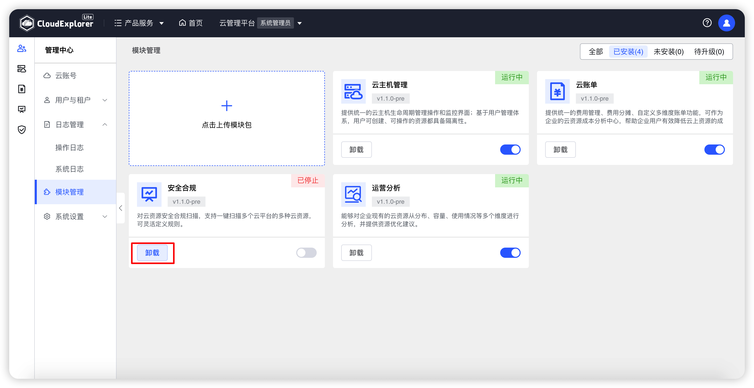Open the security compliance shield rail icon
Viewport: 754px width, 388px height.
22,129
